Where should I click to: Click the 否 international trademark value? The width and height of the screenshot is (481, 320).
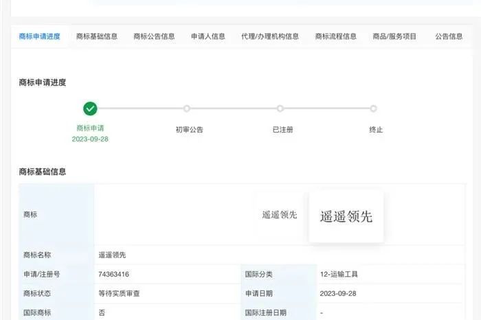point(102,312)
